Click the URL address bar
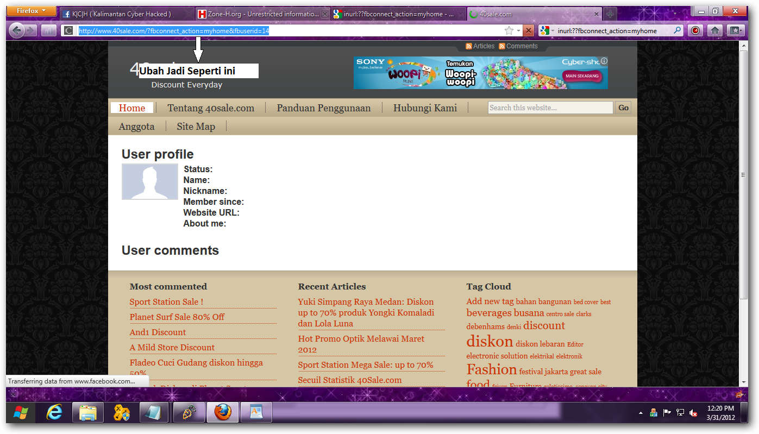Viewport: 759px width, 434px height. pyautogui.click(x=291, y=31)
